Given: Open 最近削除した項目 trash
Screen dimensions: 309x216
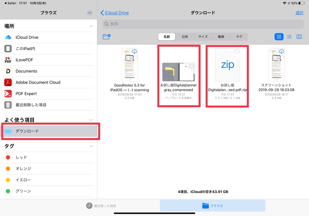Looking at the screenshot, I should [x=49, y=105].
